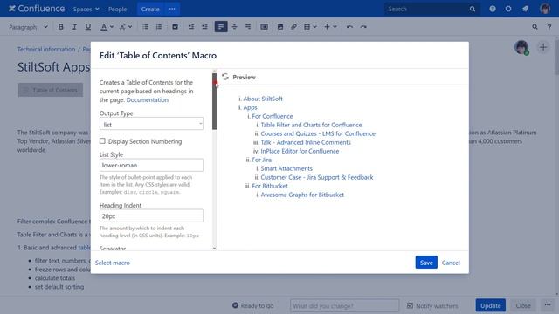559x314 pixels.
Task: Insert a task list checkbox
Action: tap(175, 27)
